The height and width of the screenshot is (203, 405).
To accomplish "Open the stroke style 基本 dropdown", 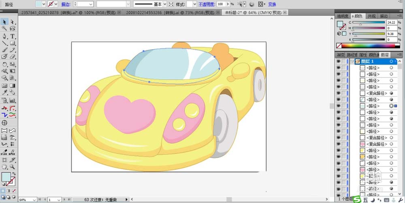I will click(165, 4).
